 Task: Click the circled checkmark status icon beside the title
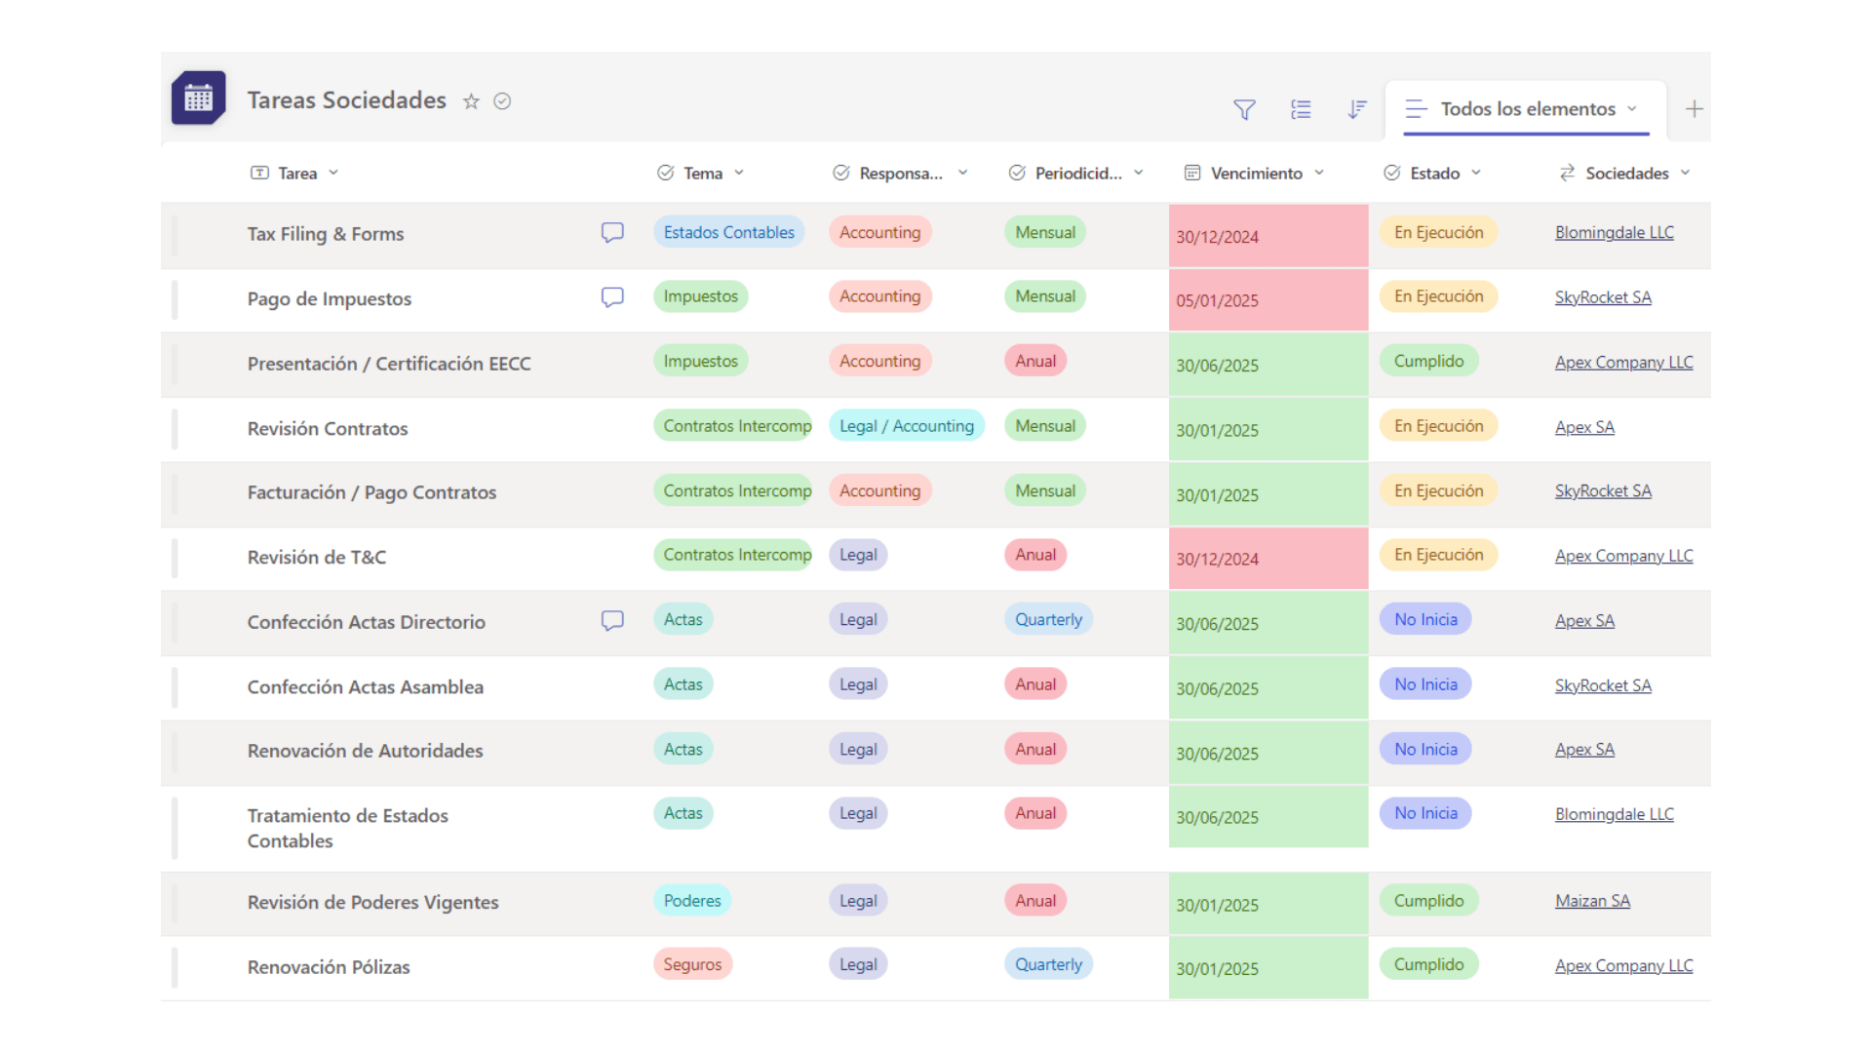(x=502, y=101)
